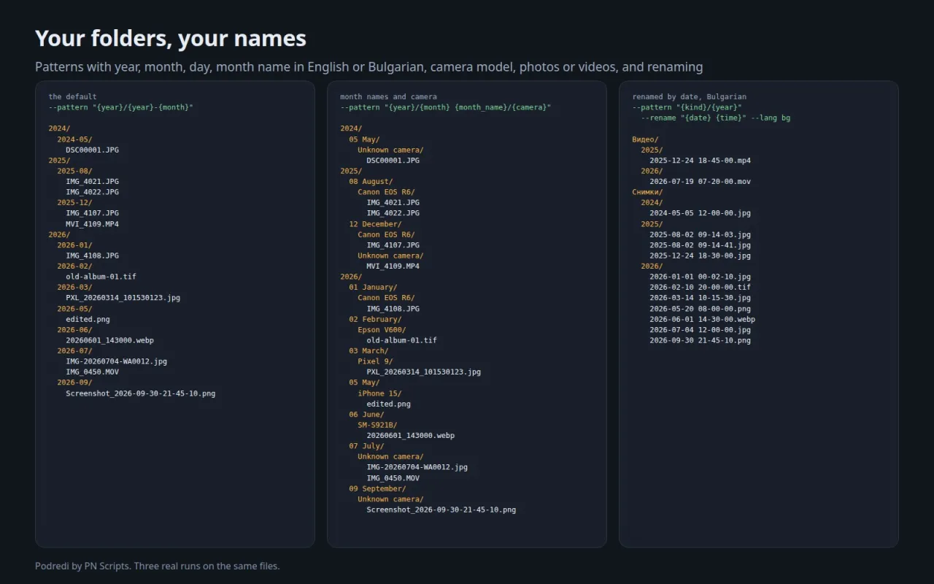934x584 pixels.
Task: Select the "2025-08/" folder line
Action: pos(74,171)
